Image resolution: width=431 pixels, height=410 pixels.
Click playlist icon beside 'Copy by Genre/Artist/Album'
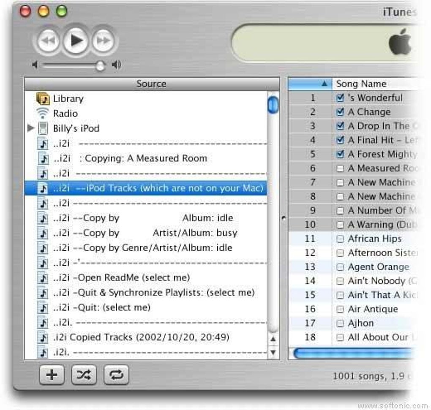pyautogui.click(x=43, y=248)
